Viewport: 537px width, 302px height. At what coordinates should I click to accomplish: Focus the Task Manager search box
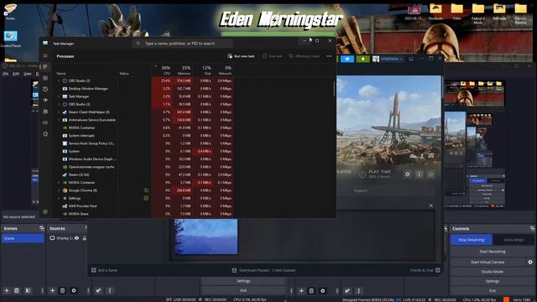pyautogui.click(x=183, y=44)
